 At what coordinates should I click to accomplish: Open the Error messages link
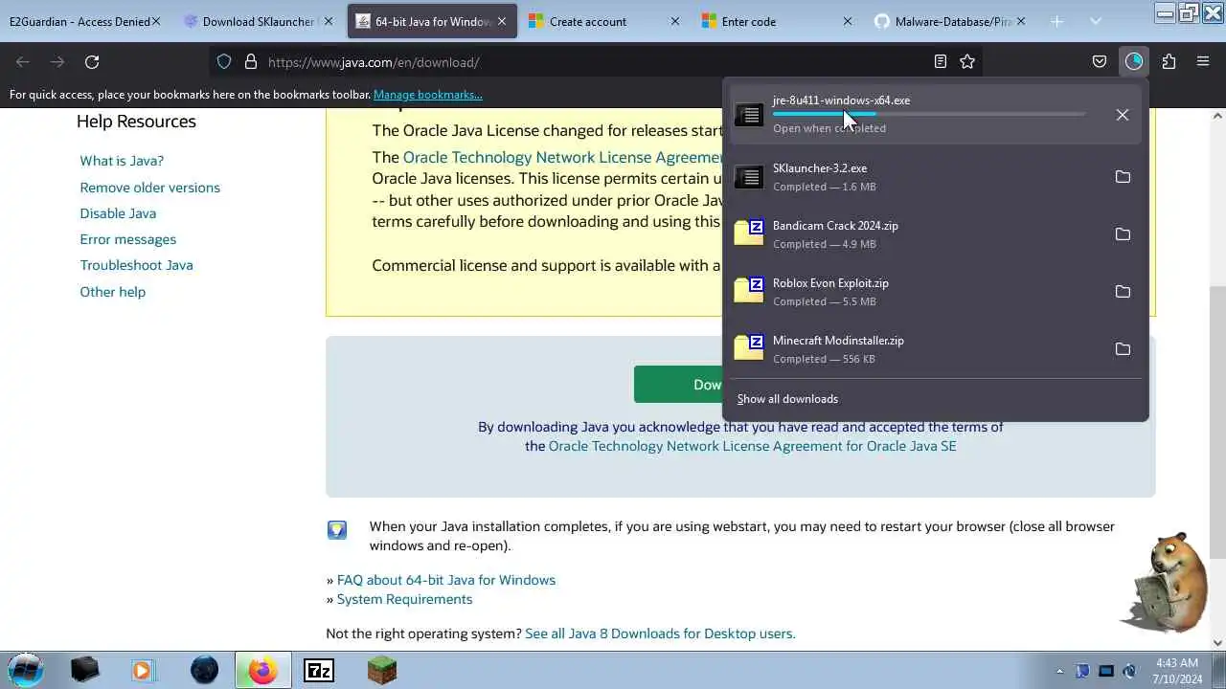pos(127,239)
